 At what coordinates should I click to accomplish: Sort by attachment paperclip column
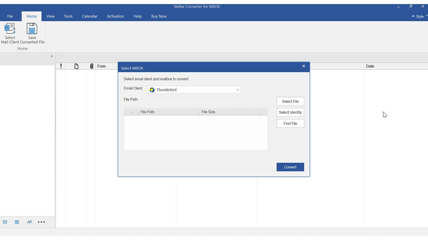(x=91, y=66)
